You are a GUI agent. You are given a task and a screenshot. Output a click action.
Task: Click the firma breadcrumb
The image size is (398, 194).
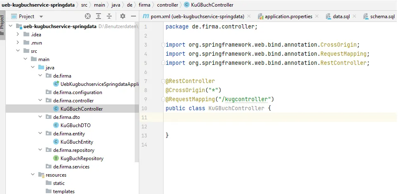[145, 5]
